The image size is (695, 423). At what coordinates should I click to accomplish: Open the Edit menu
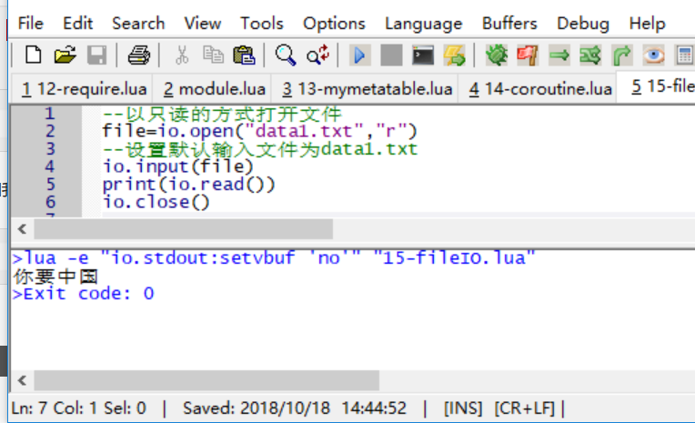pyautogui.click(x=77, y=23)
